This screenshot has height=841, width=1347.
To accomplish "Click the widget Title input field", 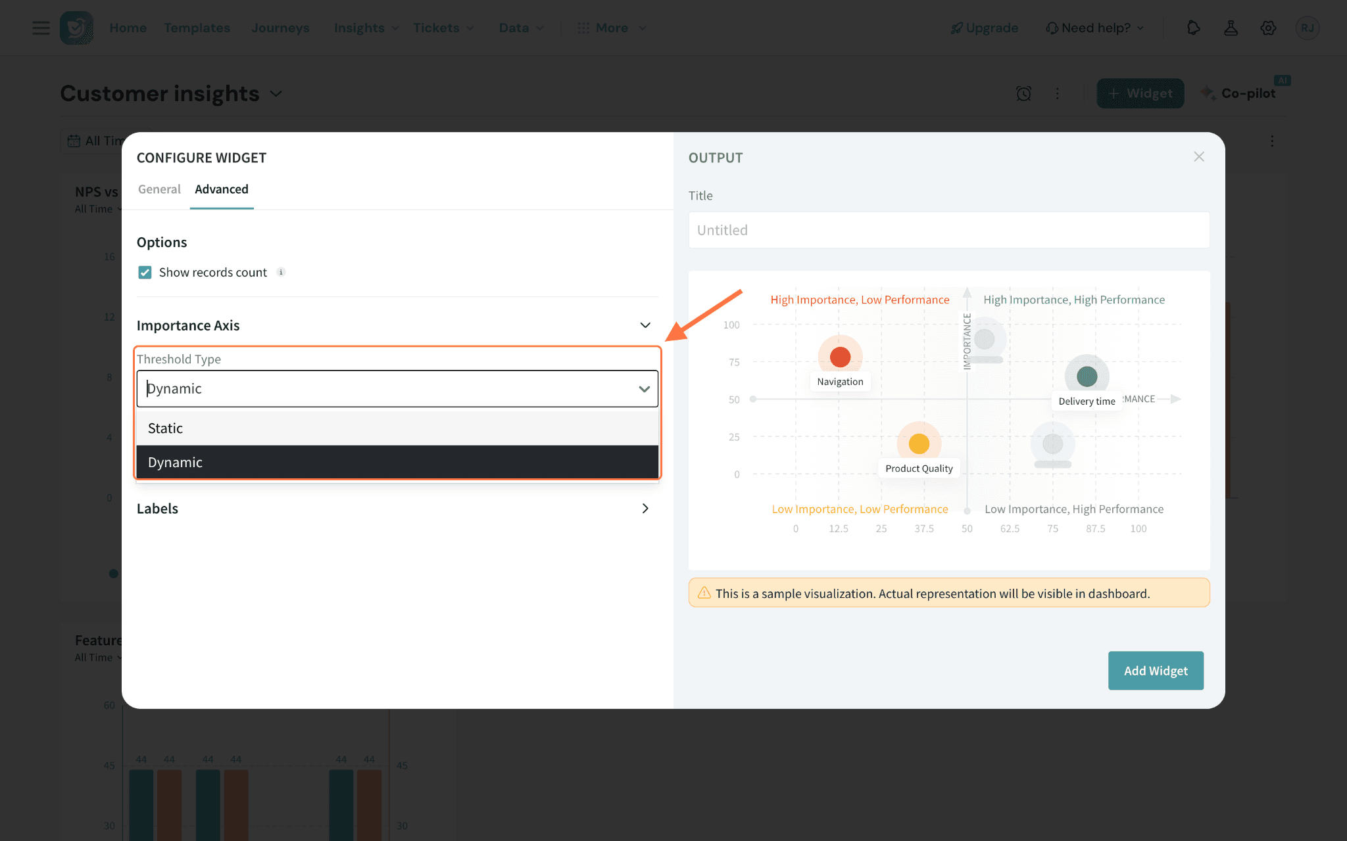I will pyautogui.click(x=948, y=230).
